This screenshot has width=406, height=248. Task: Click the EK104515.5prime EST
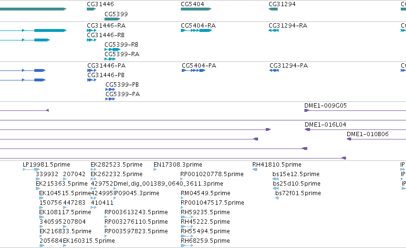click(42, 198)
